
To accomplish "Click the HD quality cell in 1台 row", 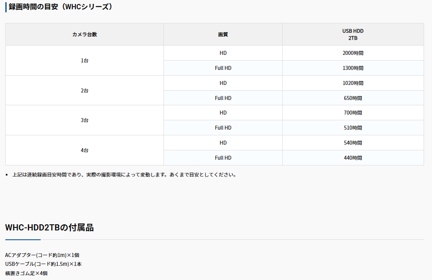I will [223, 53].
